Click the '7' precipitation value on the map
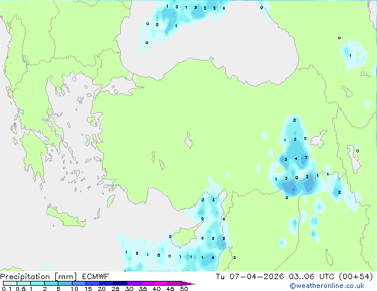Image resolution: width=377 pixels, height=291 pixels. coord(306,158)
